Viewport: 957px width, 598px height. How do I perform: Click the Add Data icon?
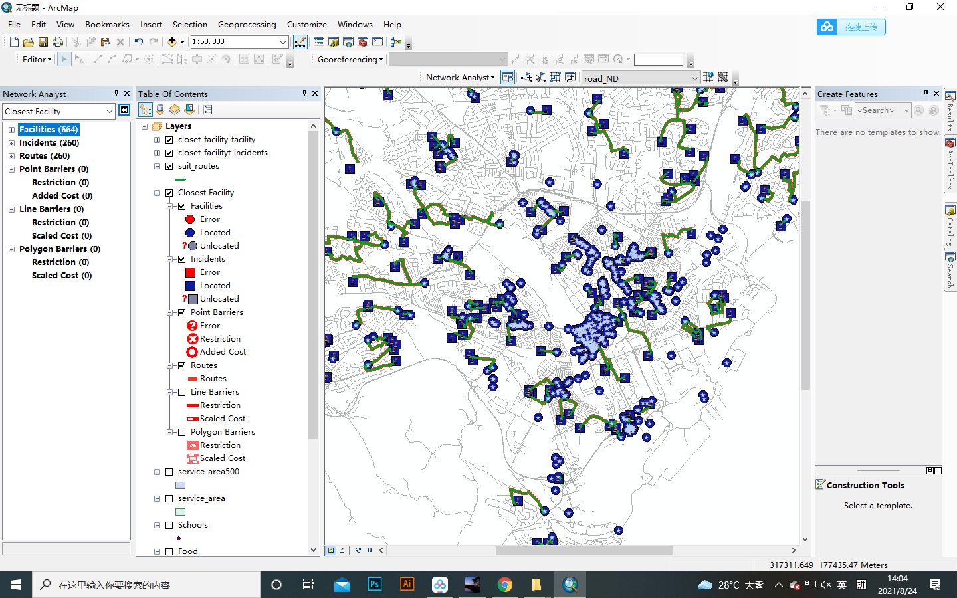click(x=171, y=41)
